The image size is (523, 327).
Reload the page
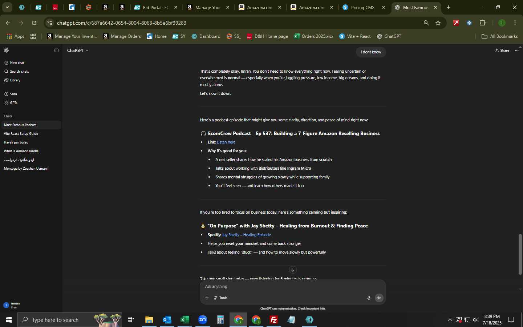click(x=34, y=23)
